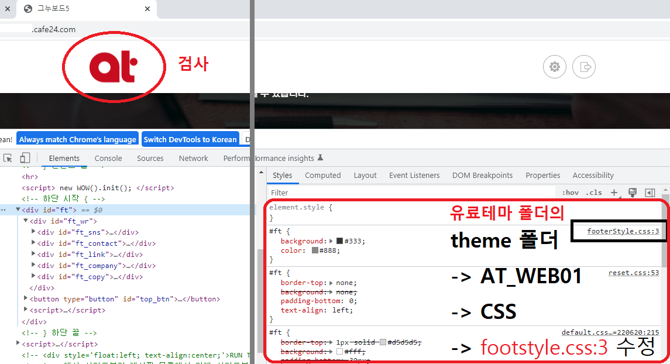This screenshot has height=364, width=670.
Task: Expand the div id="ft_company" node
Action: tap(33, 265)
